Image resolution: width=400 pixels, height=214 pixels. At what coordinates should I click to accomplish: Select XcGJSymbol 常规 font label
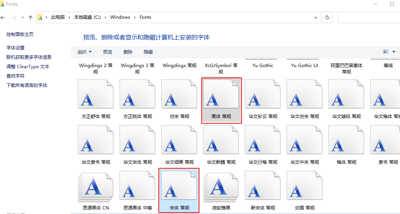[x=221, y=69]
